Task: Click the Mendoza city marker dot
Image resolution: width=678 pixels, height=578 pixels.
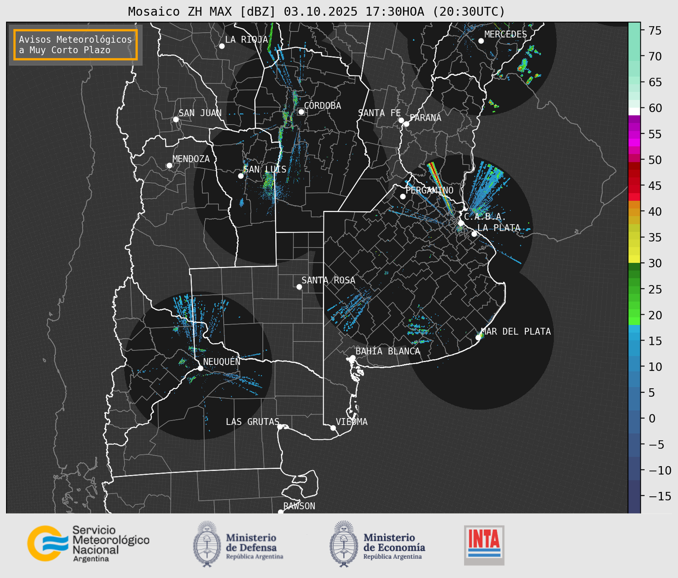Action: (169, 166)
